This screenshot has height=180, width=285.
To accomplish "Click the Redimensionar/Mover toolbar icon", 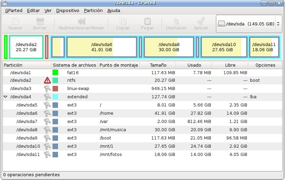I will [82, 21].
